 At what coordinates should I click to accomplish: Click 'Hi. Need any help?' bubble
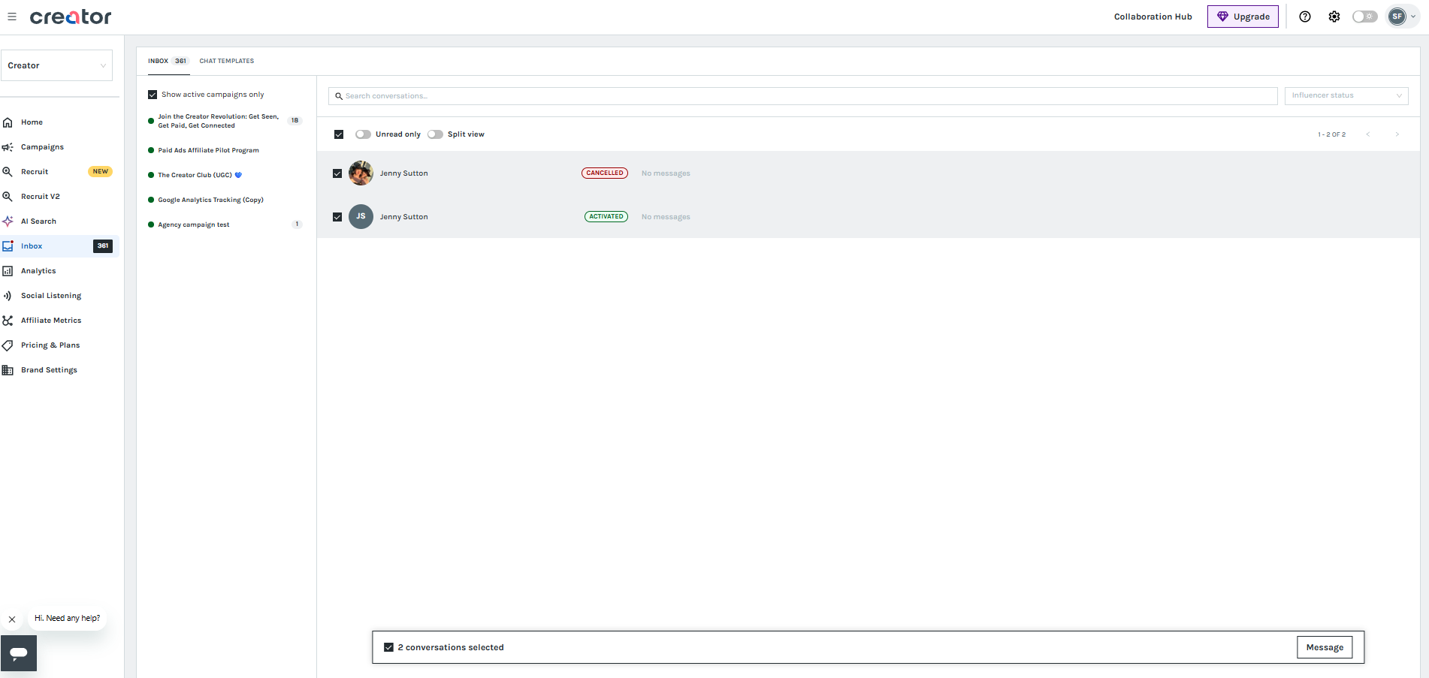pos(68,619)
